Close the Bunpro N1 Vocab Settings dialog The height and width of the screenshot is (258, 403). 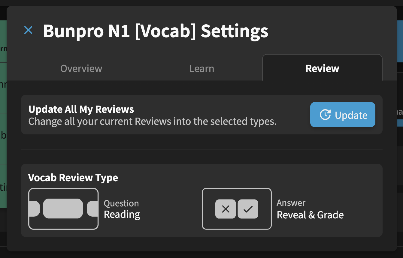(28, 30)
